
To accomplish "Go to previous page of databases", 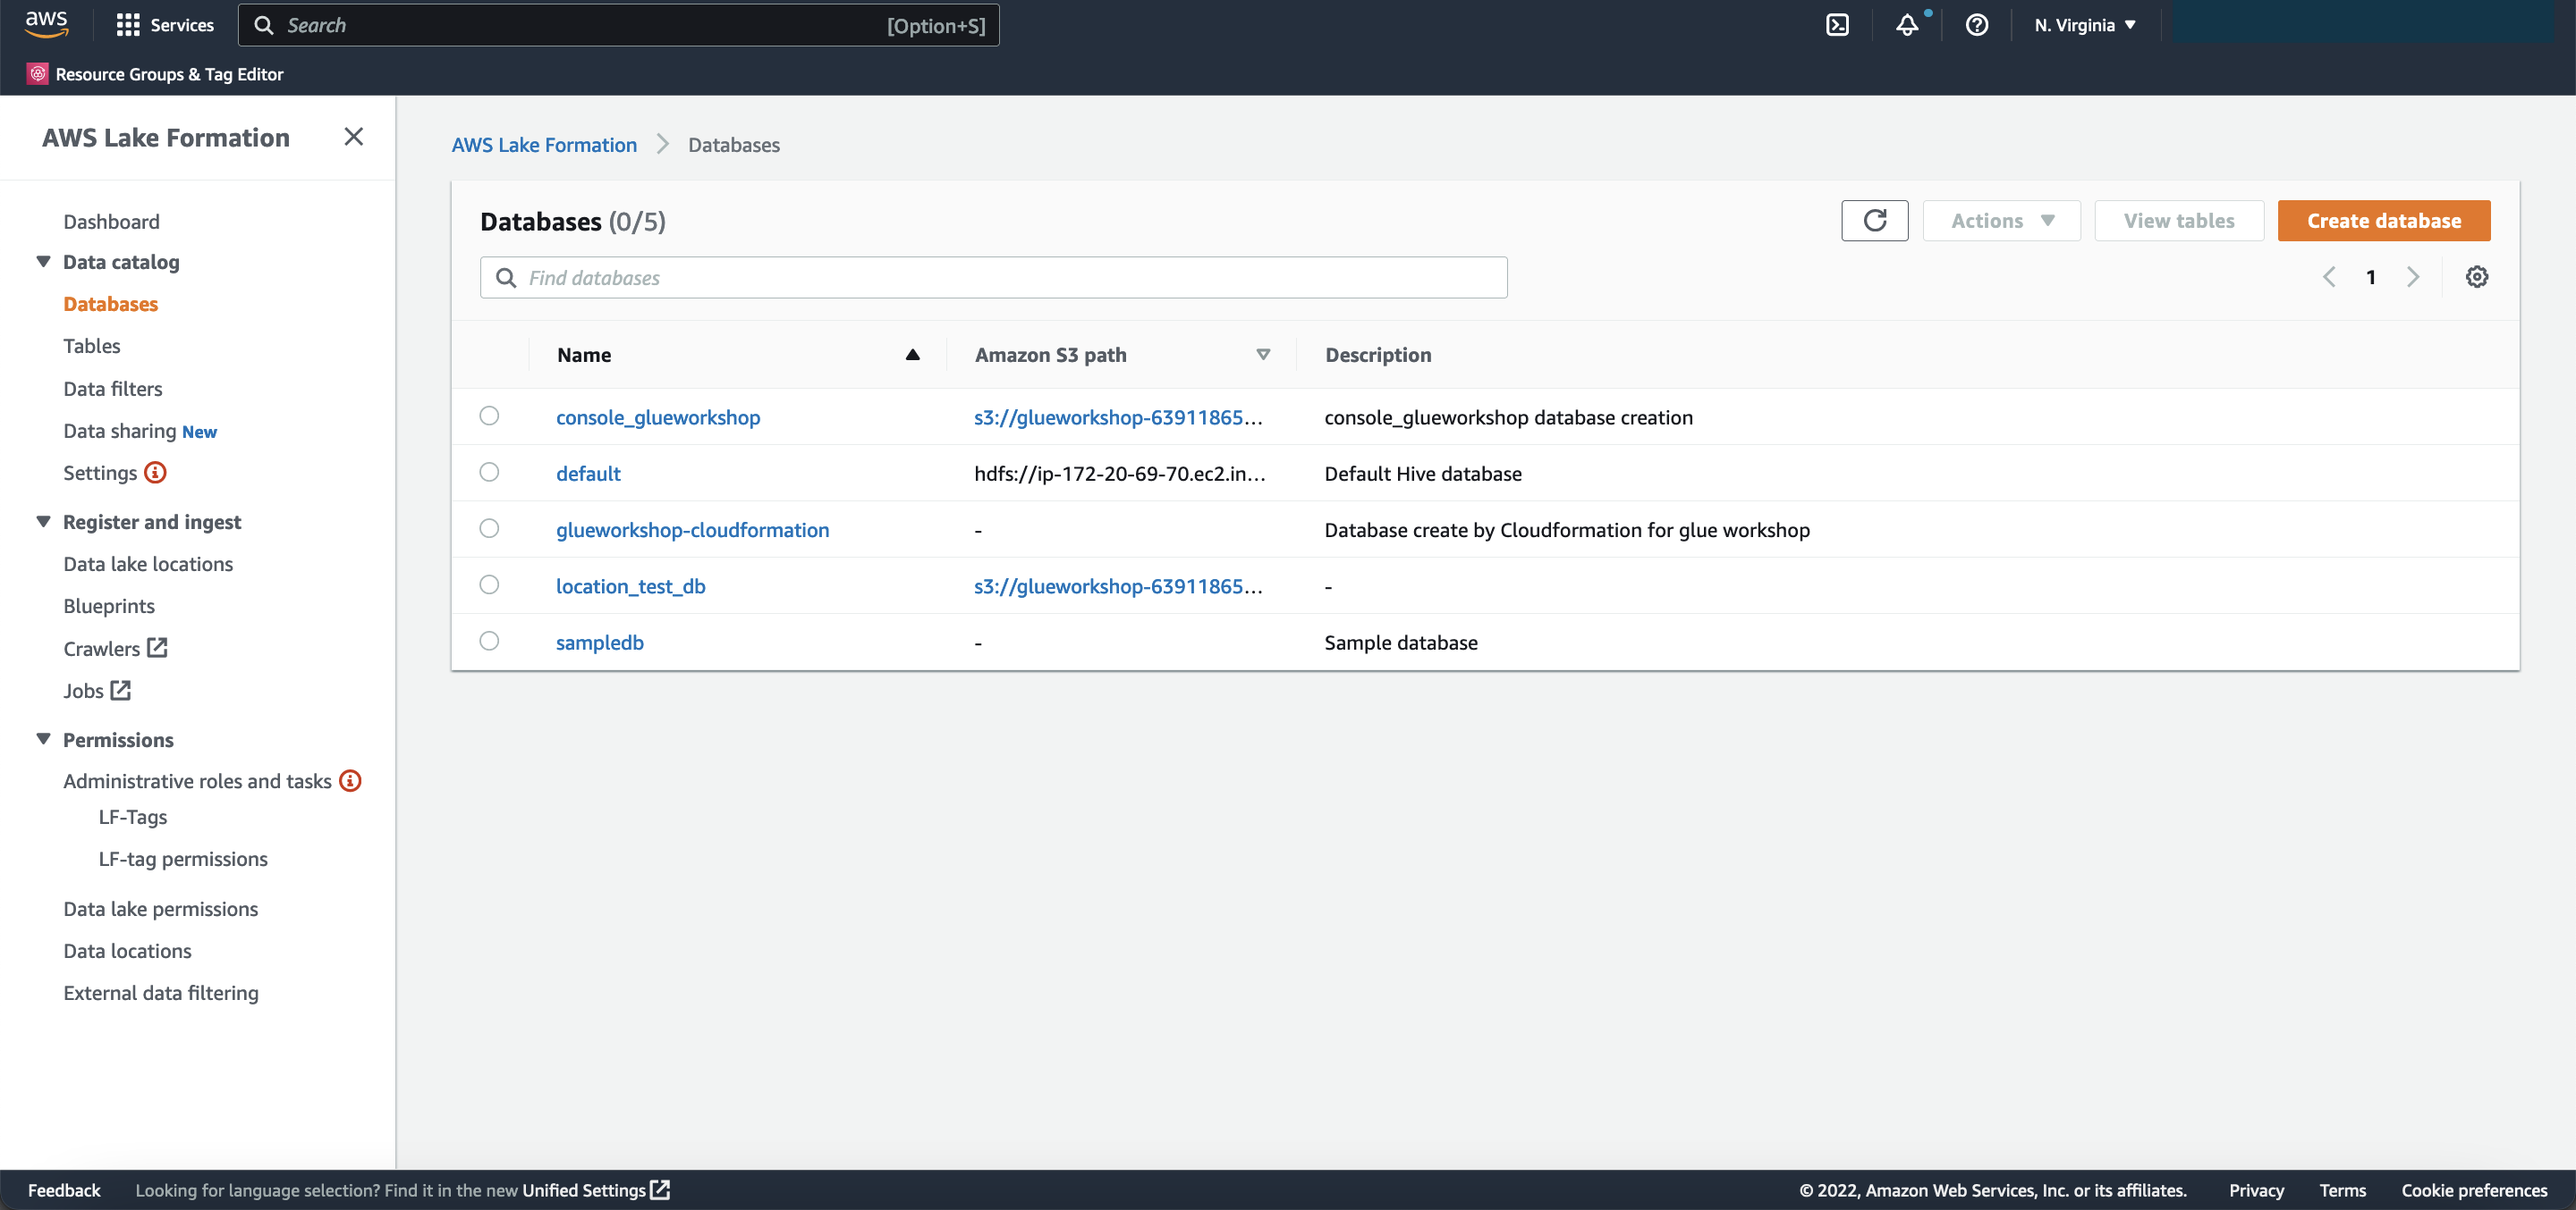I will [x=2329, y=277].
